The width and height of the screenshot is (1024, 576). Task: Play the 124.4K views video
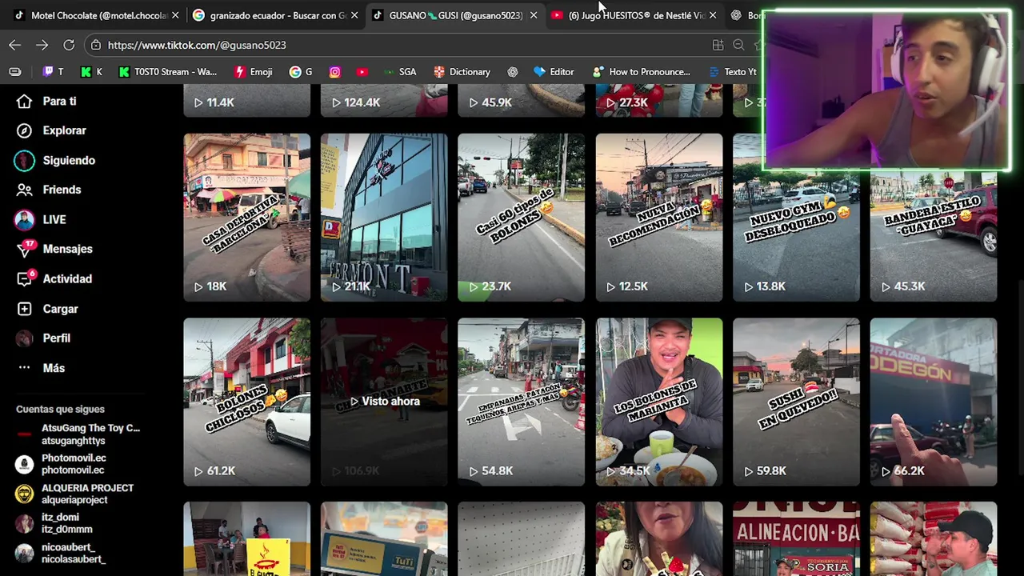[x=384, y=100]
